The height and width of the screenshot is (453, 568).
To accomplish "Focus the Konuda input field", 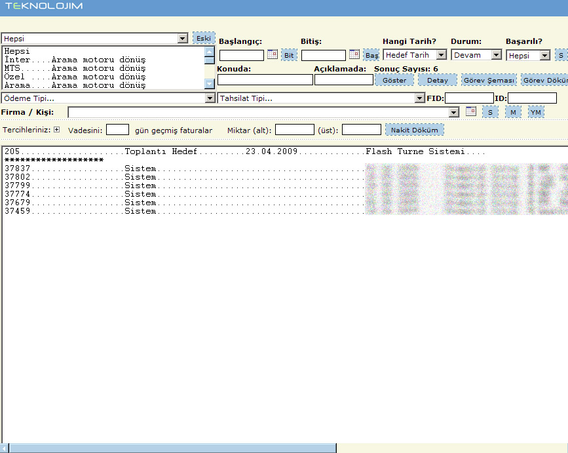I will [265, 80].
